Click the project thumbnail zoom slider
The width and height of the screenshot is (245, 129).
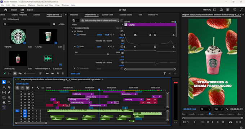coord(25,73)
